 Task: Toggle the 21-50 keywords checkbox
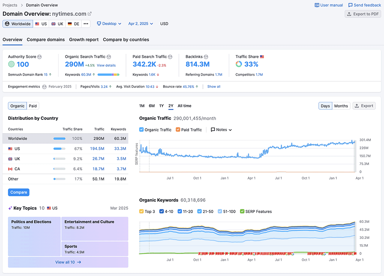tap(199, 211)
